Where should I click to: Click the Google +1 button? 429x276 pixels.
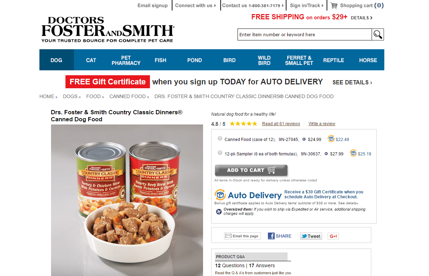[x=333, y=236]
